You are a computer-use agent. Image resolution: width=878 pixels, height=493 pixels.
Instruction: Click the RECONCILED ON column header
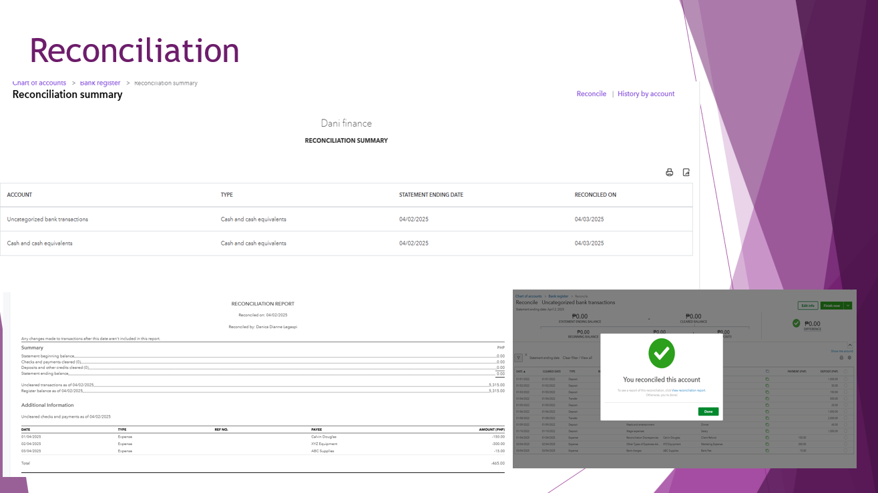[596, 195]
